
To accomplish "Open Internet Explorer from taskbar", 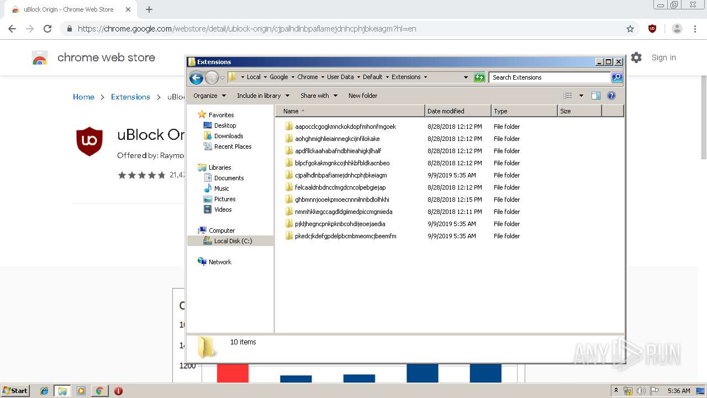I will point(44,391).
